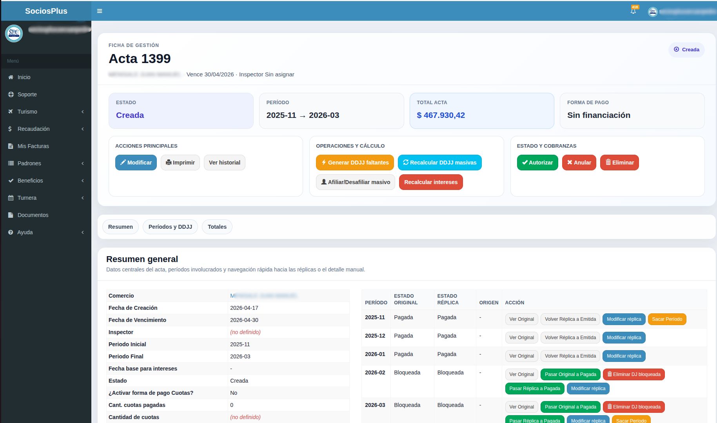This screenshot has height=423, width=717.
Task: Click the Inicio home icon
Action: [11, 77]
